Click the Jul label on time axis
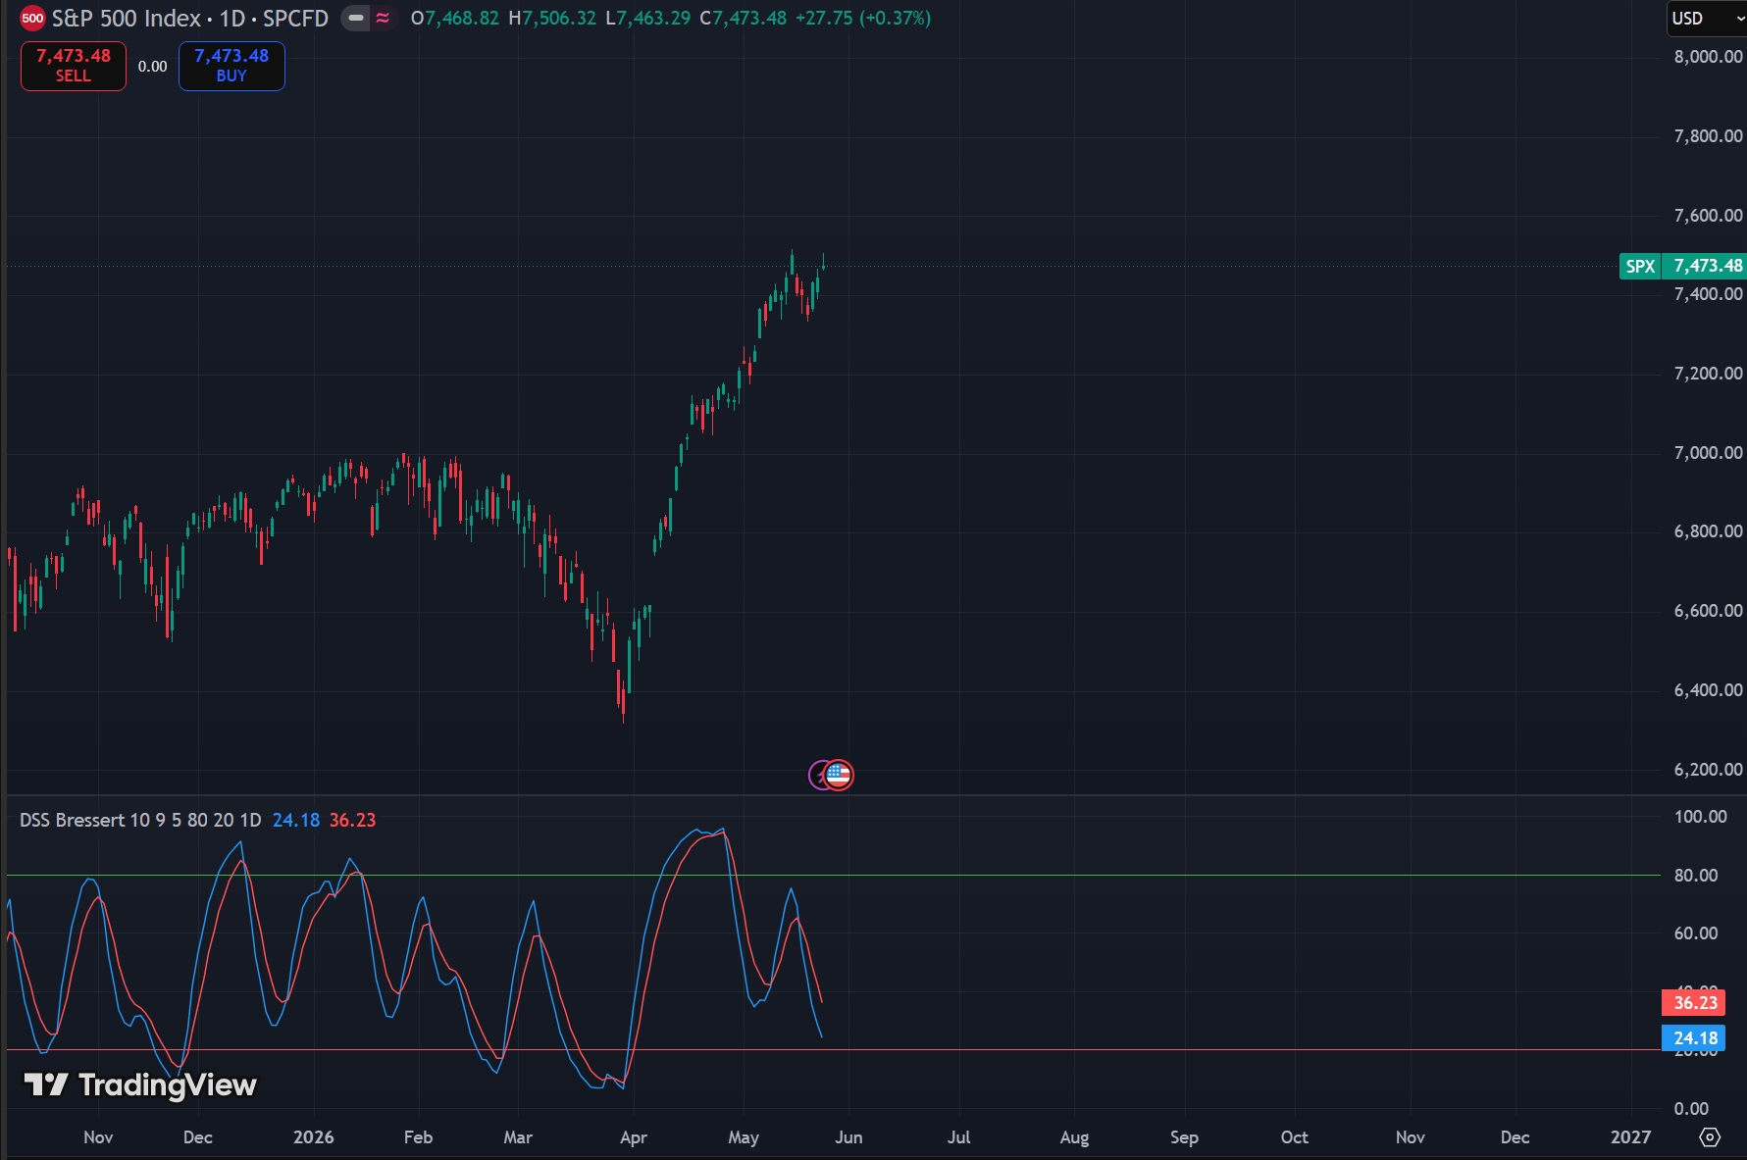1747x1160 pixels. 958,1137
